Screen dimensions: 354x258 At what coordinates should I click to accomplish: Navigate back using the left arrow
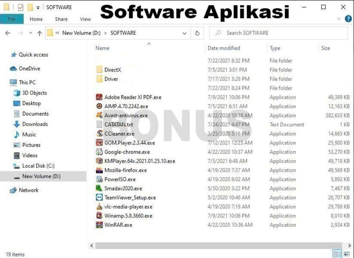click(8, 33)
